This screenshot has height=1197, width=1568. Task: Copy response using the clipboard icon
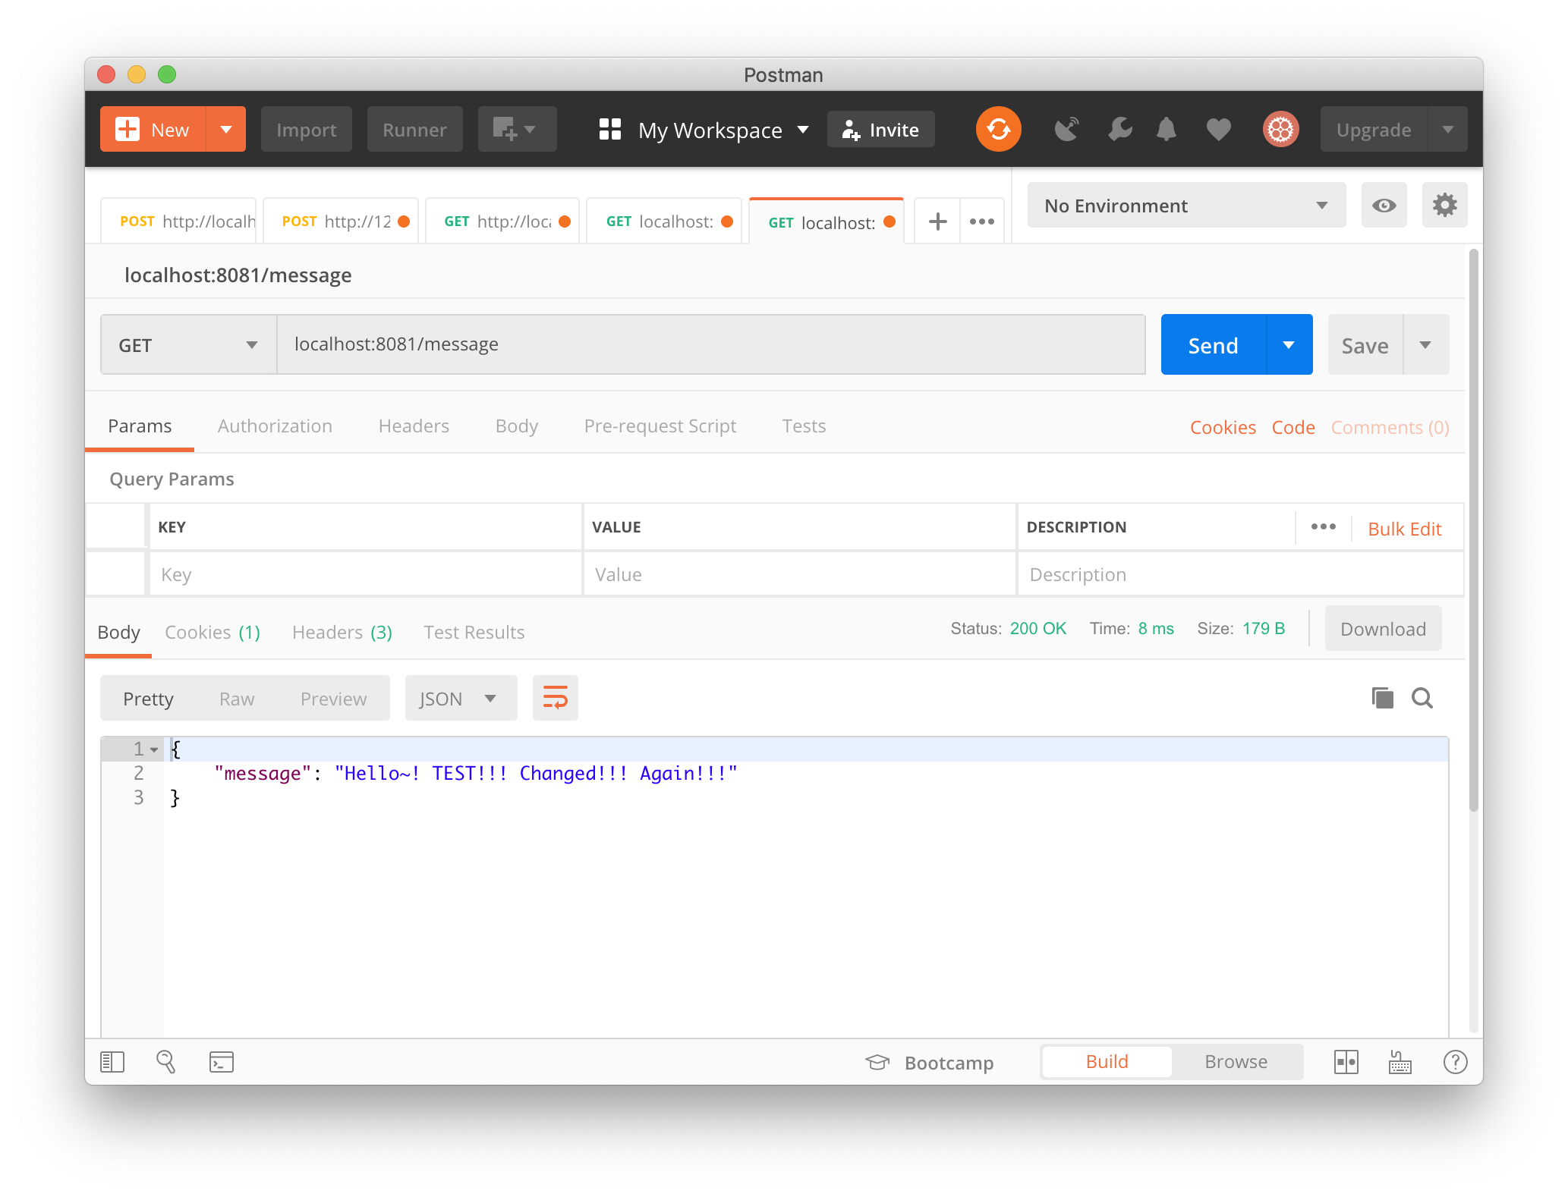coord(1382,698)
